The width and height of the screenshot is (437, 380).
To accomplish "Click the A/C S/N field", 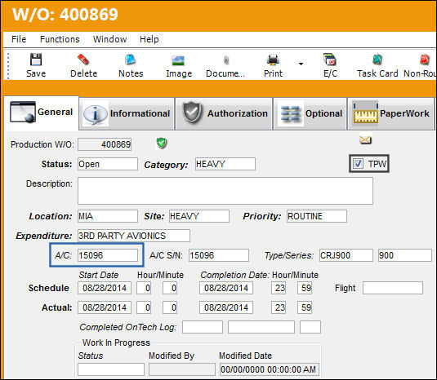I will coord(219,255).
